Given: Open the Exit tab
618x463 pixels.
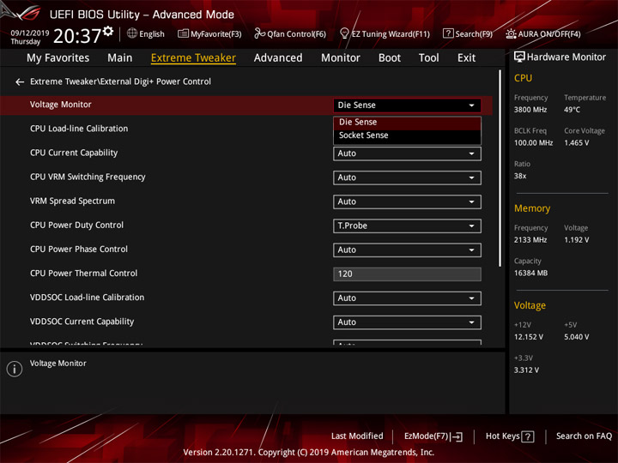Looking at the screenshot, I should [x=466, y=58].
